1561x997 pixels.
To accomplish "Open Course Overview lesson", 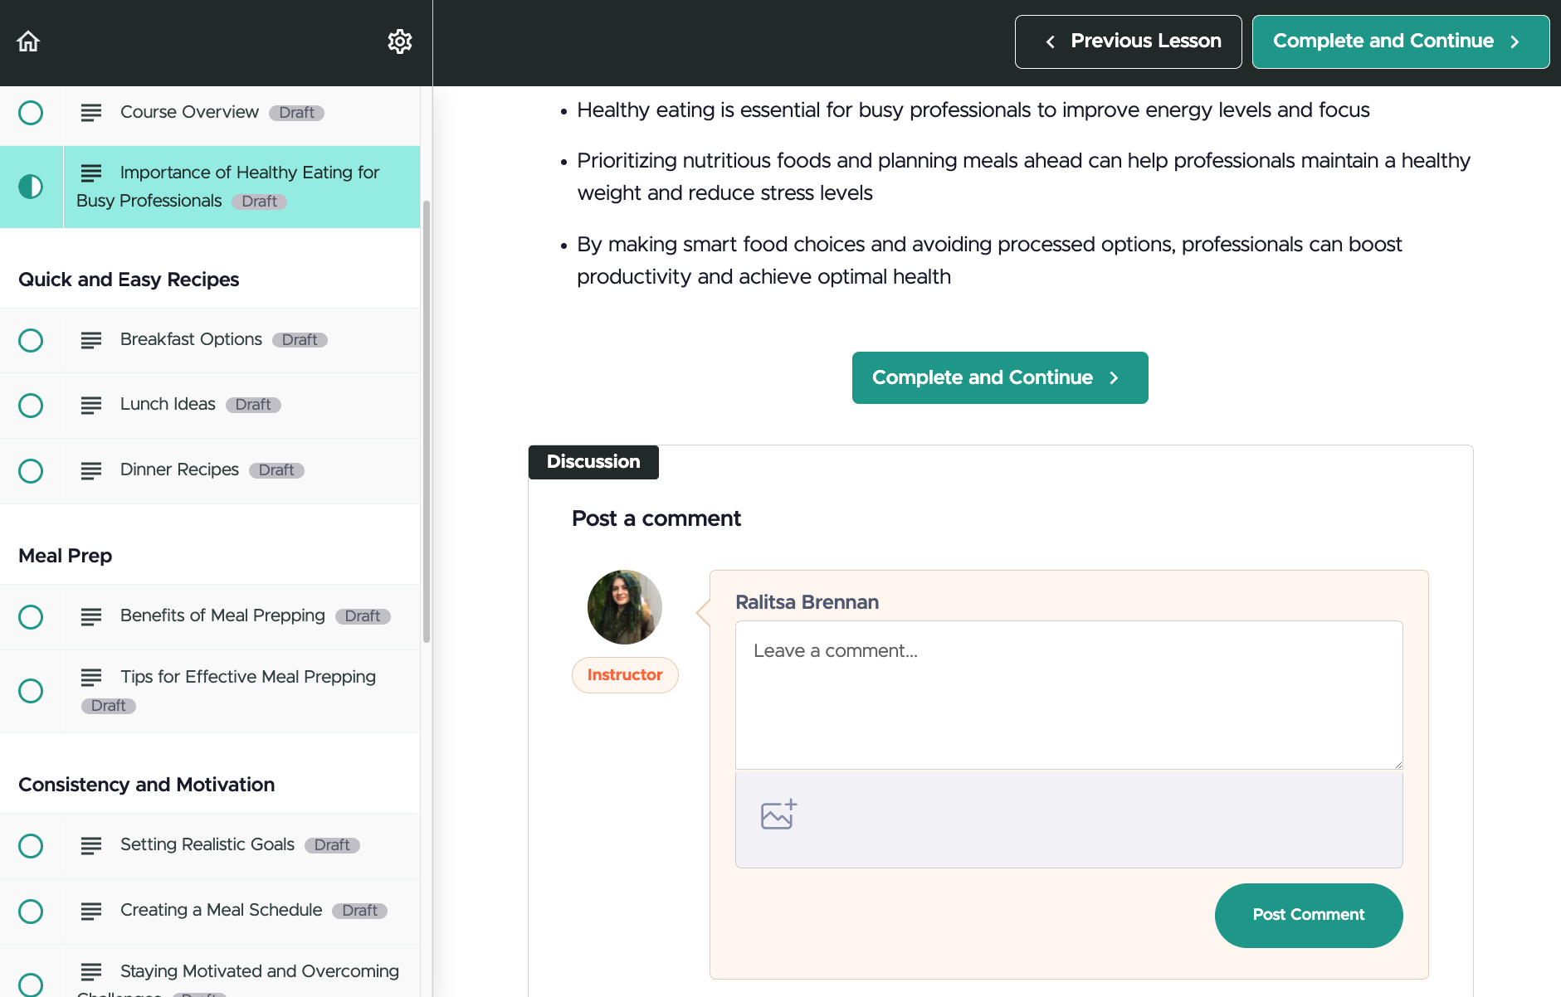I will click(189, 112).
